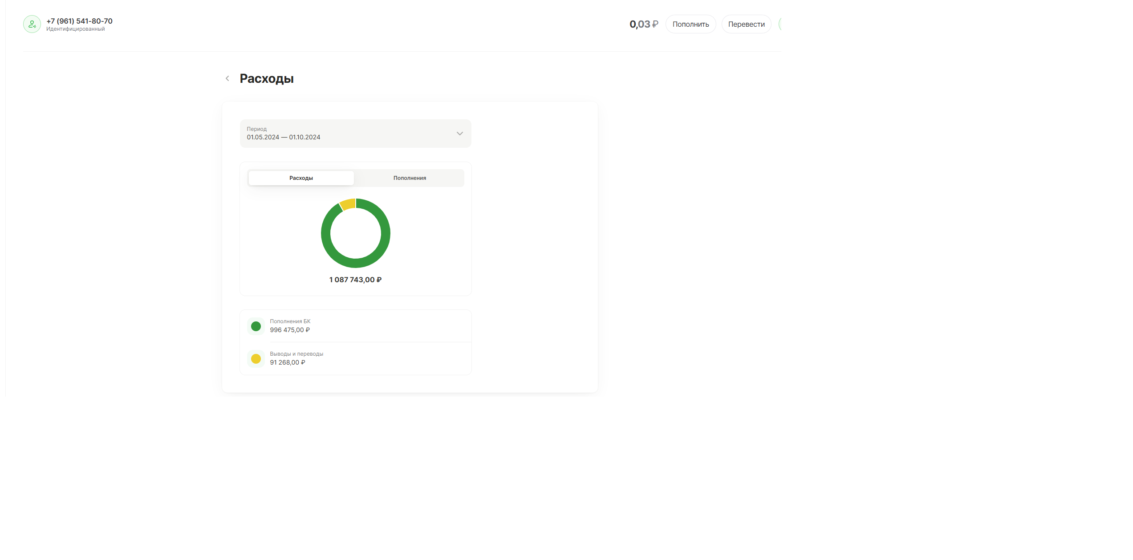Screen dimensions: 1133x560
Task: Switch to the Пополнения tab
Action: click(x=410, y=178)
